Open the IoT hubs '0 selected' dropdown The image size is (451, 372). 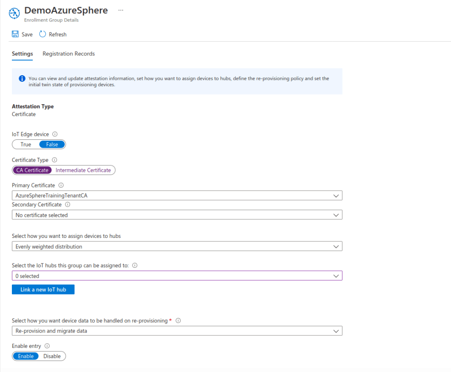click(177, 276)
